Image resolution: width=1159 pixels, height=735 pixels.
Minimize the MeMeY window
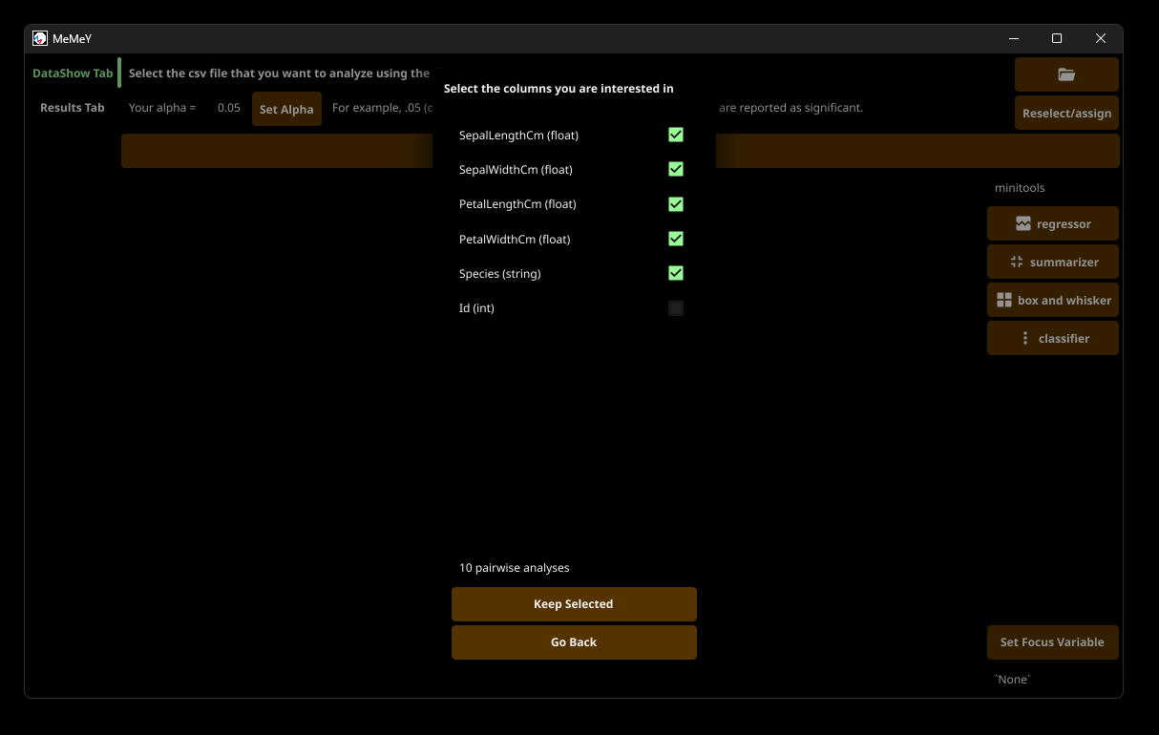(1013, 38)
